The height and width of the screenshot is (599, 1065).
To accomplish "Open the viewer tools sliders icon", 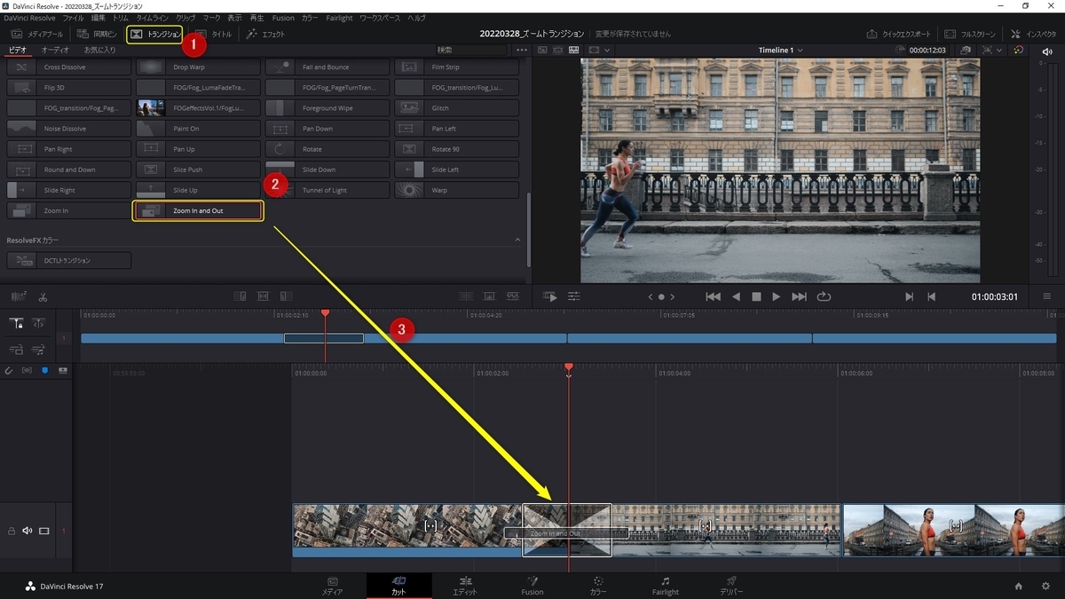I will point(574,296).
